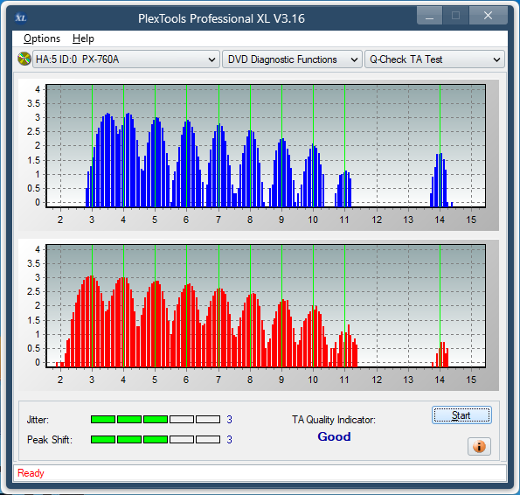Click the third green Peak Shift segment
The width and height of the screenshot is (520, 495).
156,440
